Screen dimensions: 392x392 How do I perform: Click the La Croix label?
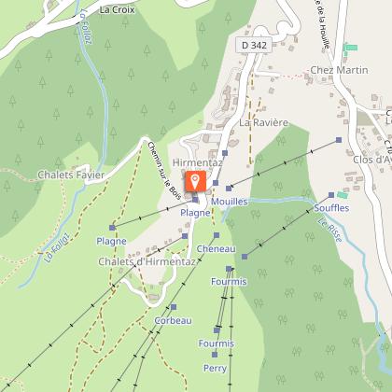coord(117,10)
